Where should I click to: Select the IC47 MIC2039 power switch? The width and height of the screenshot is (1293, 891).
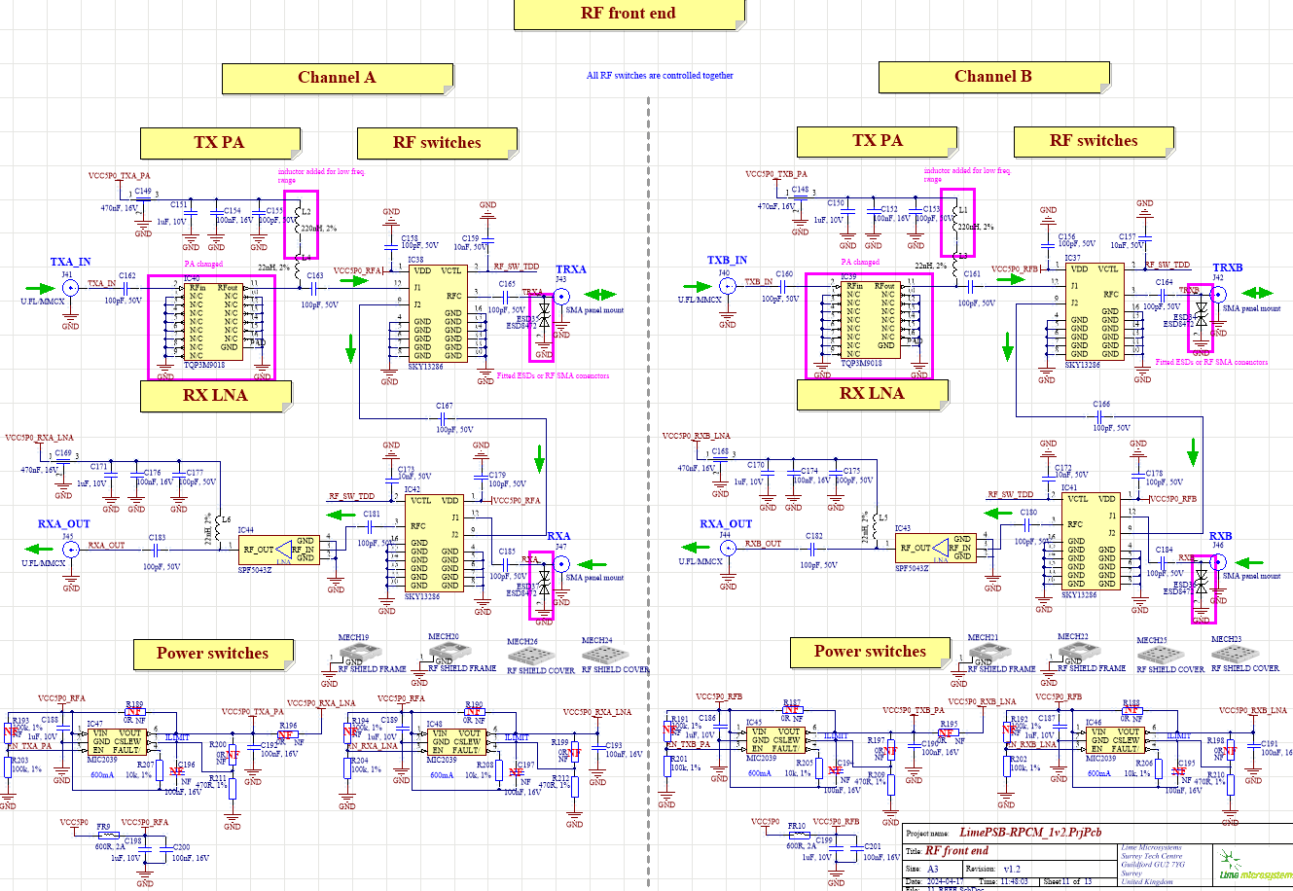(x=116, y=742)
